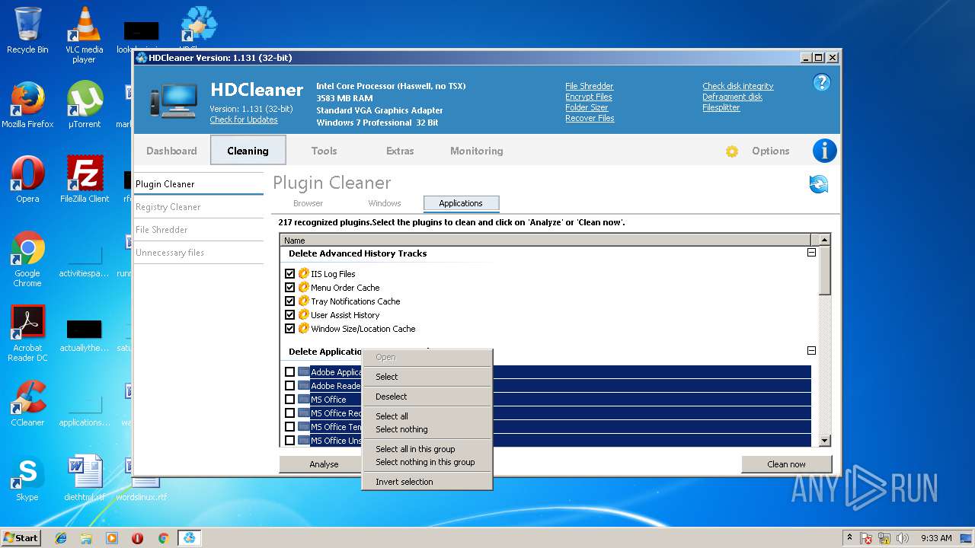Click the Check for Updates link
The width and height of the screenshot is (975, 548).
tap(244, 119)
